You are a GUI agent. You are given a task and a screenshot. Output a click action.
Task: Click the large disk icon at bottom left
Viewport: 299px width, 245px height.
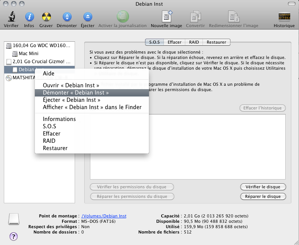(14, 219)
